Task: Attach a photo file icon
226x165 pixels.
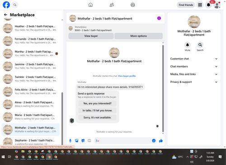Action: 77,141
